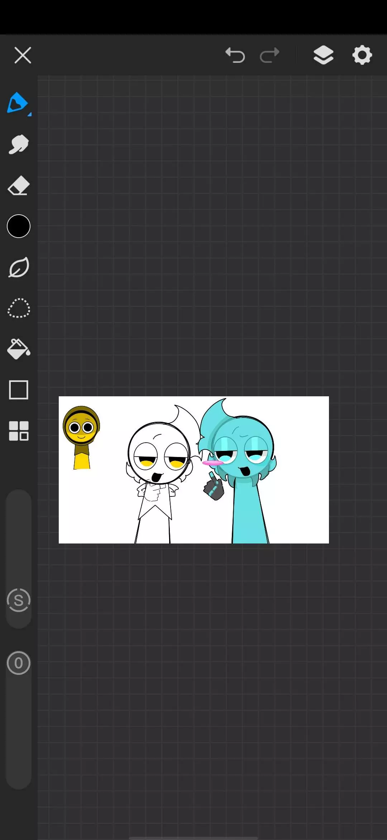387x840 pixels.
Task: Select the blue Brush pen tool
Action: [x=17, y=103]
